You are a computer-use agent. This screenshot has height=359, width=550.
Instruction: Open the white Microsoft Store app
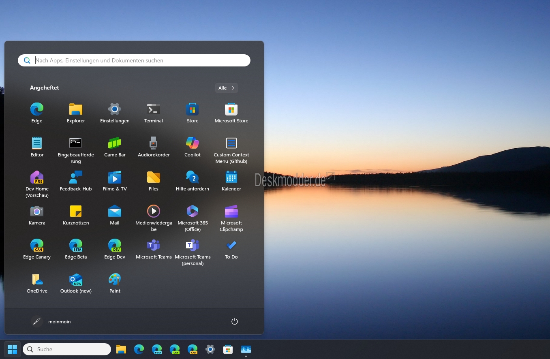tap(231, 113)
